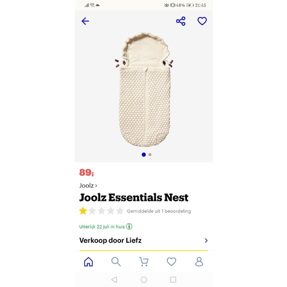Image resolution: width=287 pixels, height=287 pixels.
Task: Tap the chevron beside Verkoop door Liefz
Action: [x=206, y=241]
